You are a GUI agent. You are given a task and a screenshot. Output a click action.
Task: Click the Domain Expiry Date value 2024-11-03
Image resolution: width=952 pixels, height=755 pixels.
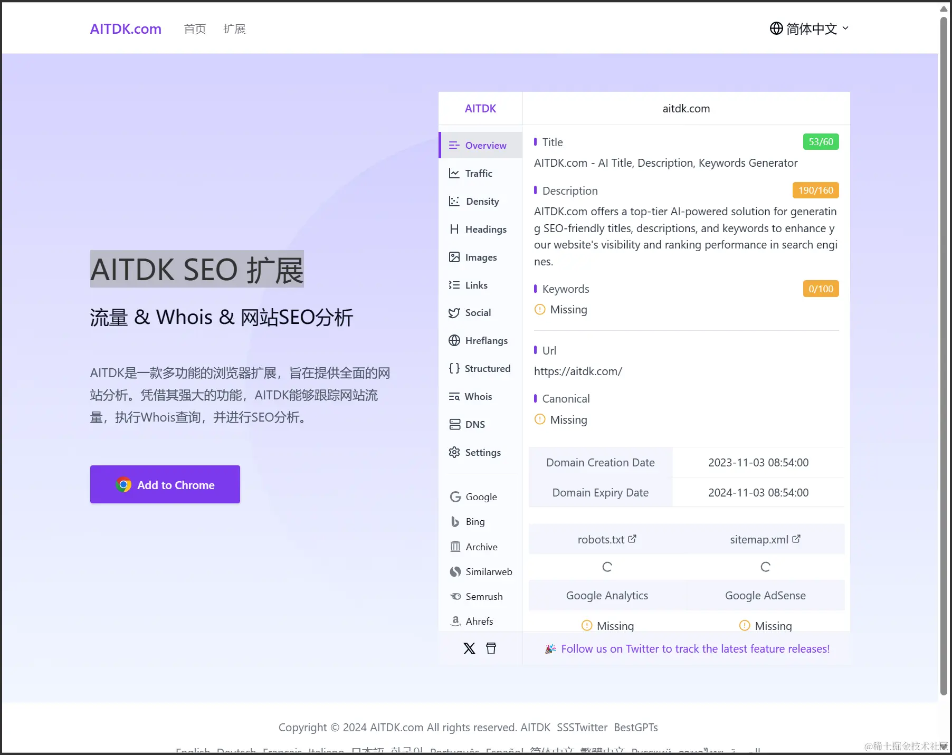click(x=758, y=492)
